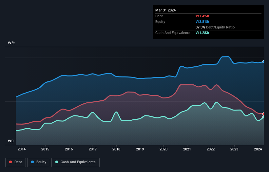This screenshot has height=172, width=269.
Task: Click the Equity label in tooltip
Action: tap(160, 22)
